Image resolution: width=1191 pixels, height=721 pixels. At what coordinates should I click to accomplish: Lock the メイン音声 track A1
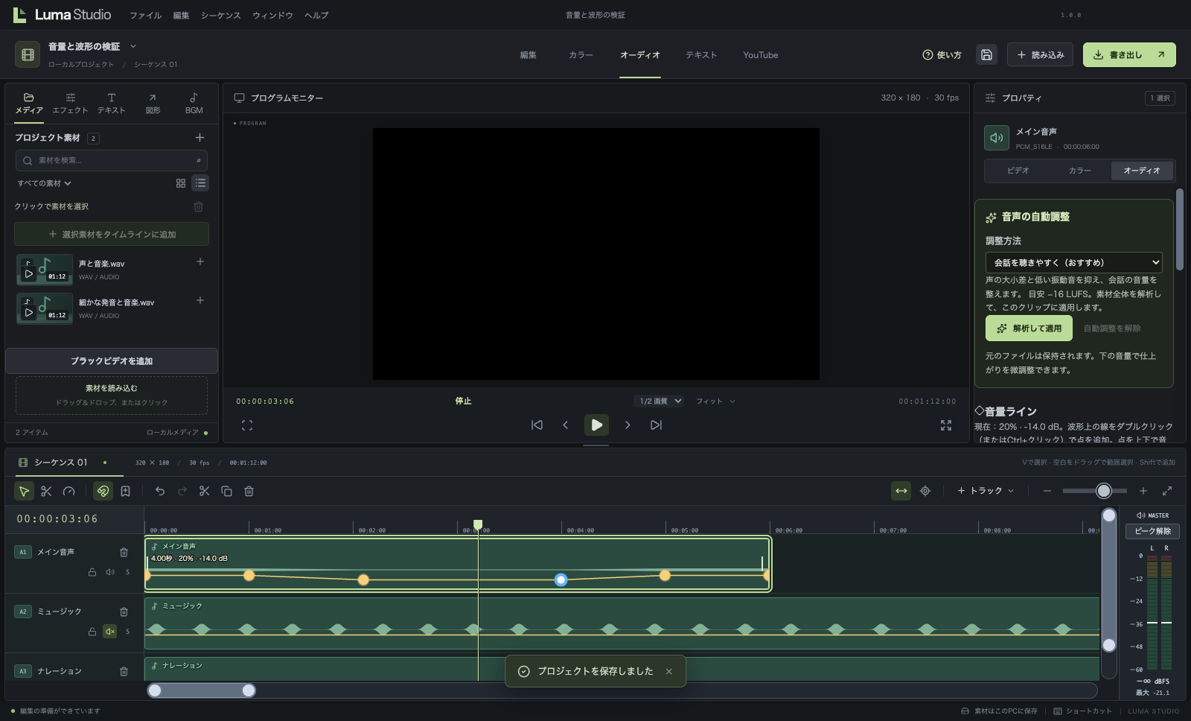92,572
